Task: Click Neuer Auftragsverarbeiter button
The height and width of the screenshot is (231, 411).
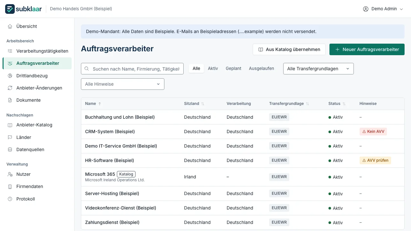Action: pos(367,49)
